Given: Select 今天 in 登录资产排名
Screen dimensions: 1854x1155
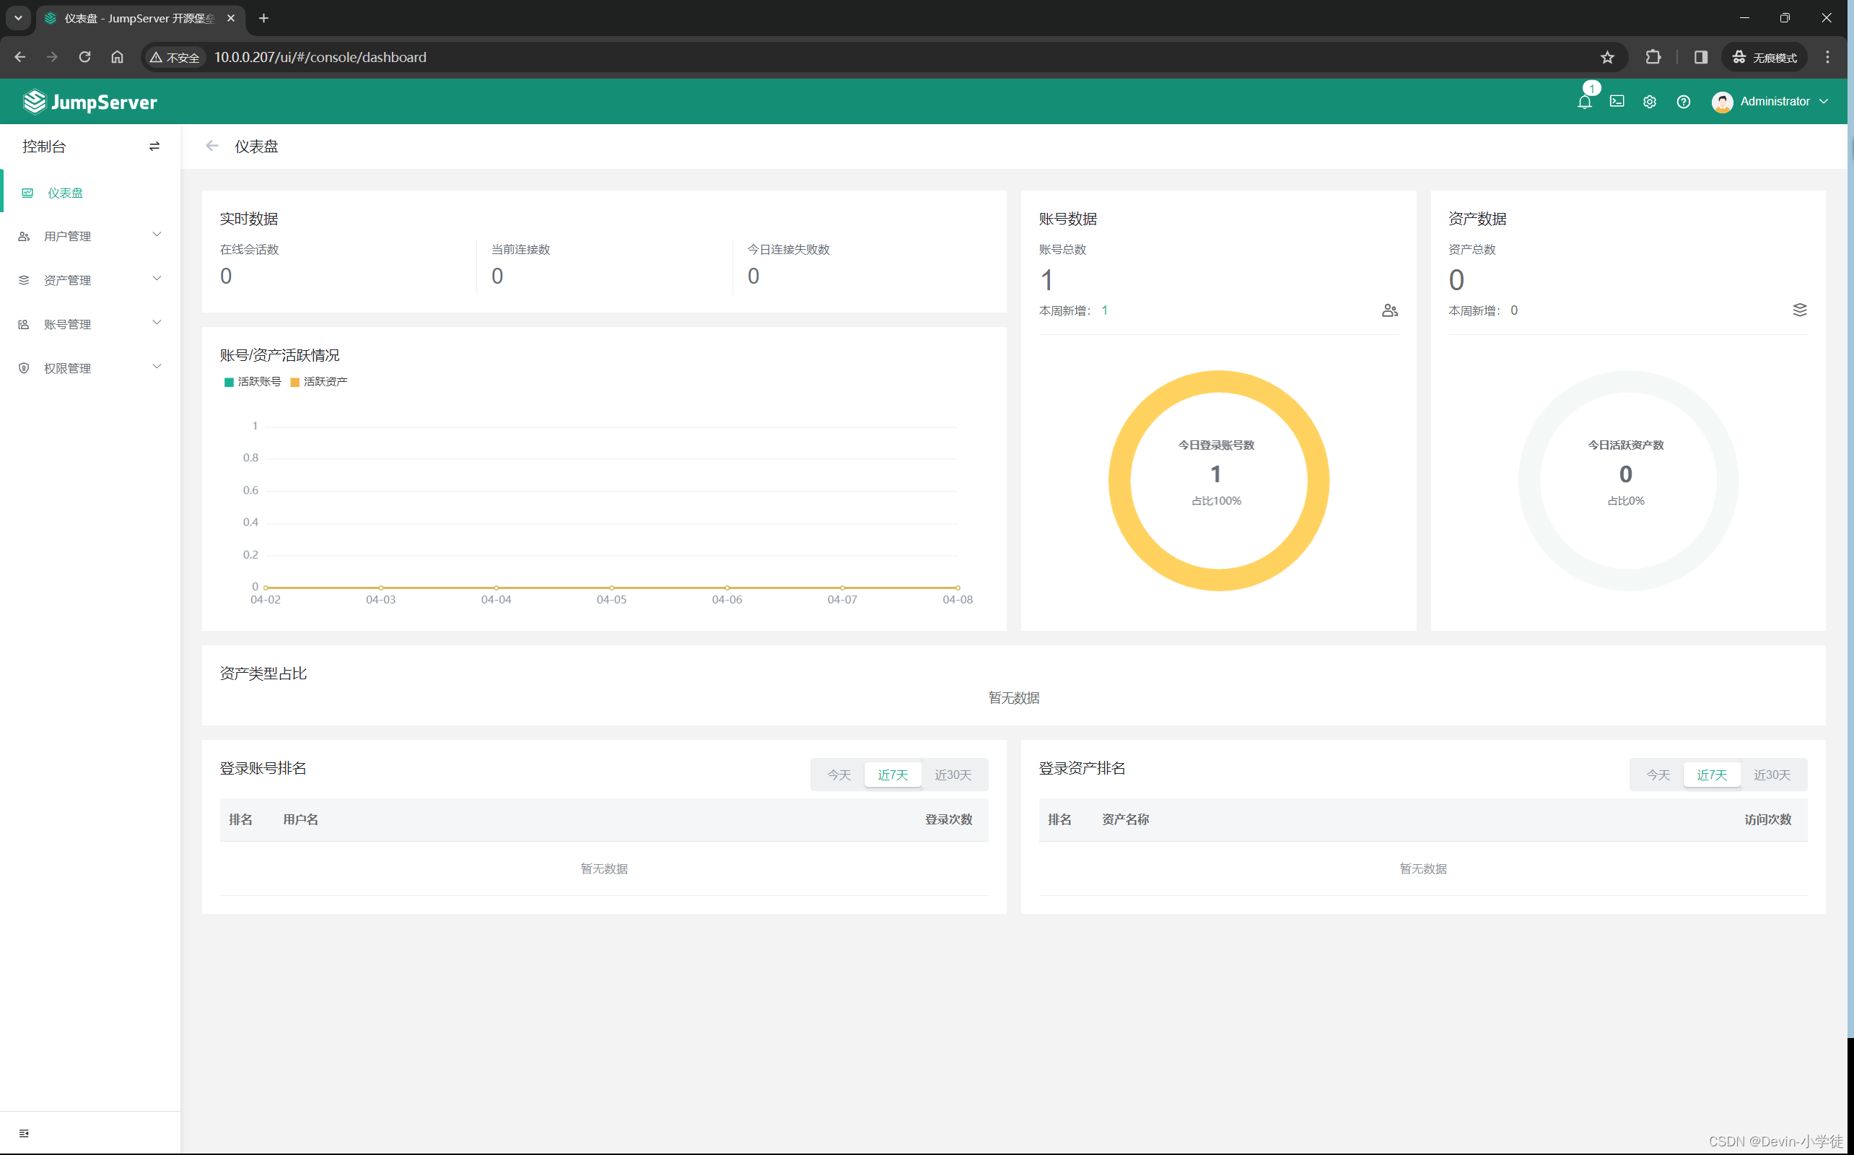Looking at the screenshot, I should point(1658,775).
